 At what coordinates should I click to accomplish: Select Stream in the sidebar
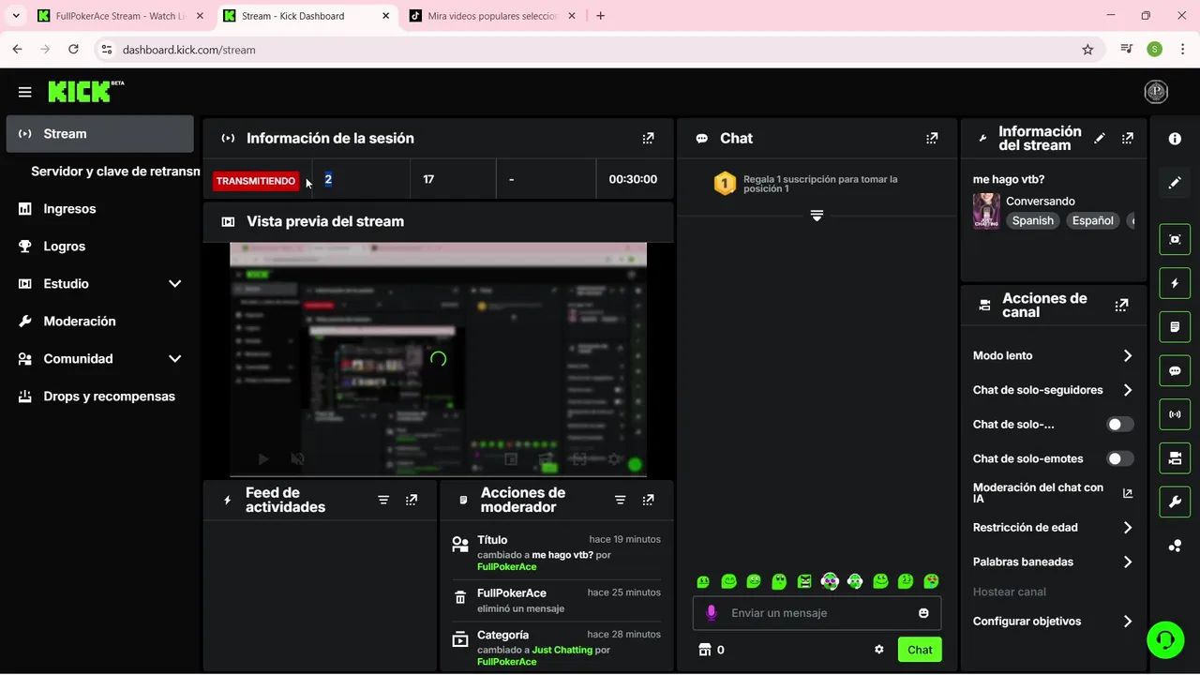[99, 134]
